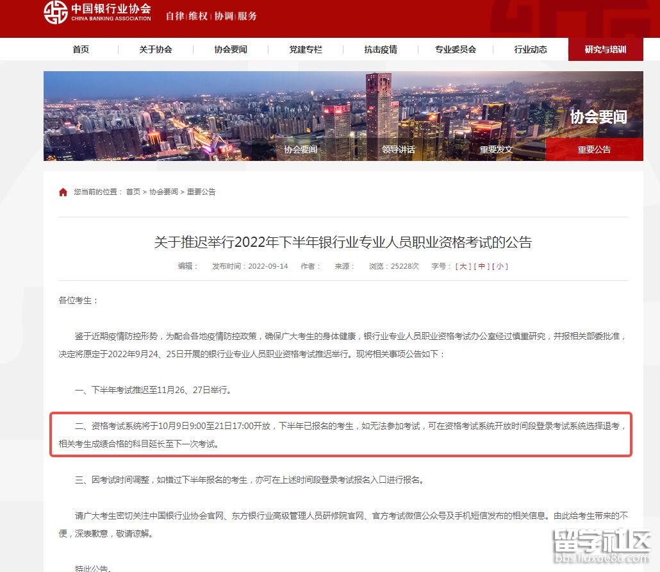Click the 首页 breadcrumb link
This screenshot has height=572, width=660.
(133, 192)
